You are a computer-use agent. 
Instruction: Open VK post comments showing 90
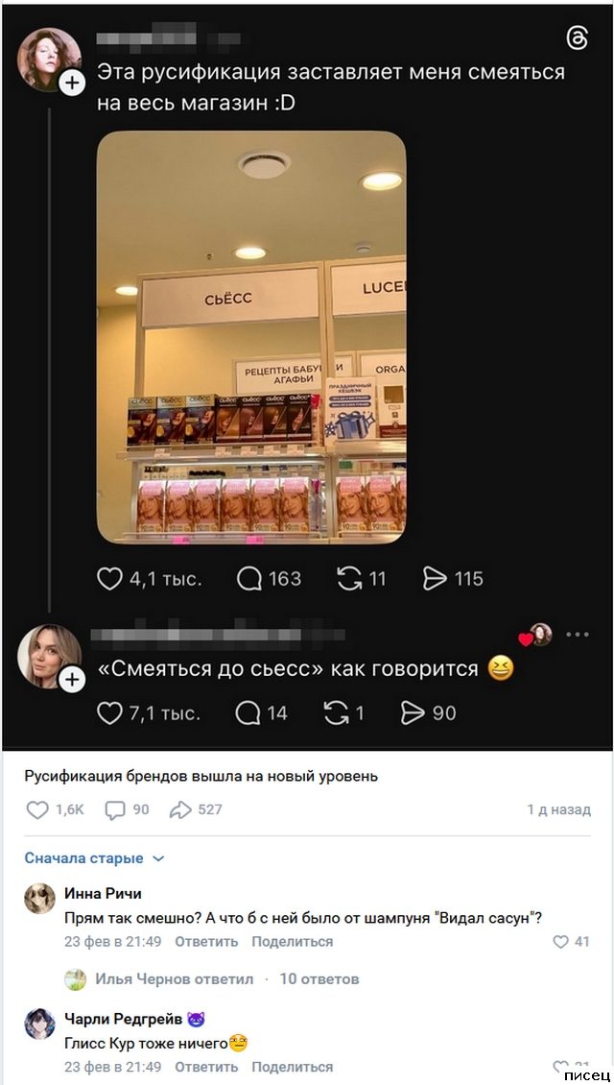pyautogui.click(x=115, y=809)
